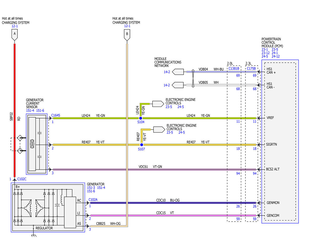Screen dimensions: 316x244
Task: Open the 14-2 link beside the VDB04 connector
Action: pos(167,72)
